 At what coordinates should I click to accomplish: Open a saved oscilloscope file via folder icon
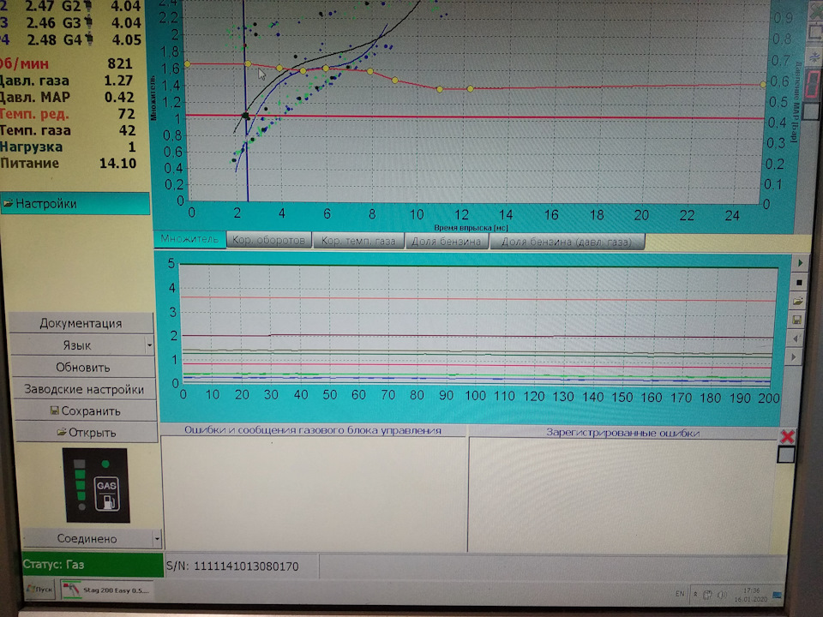798,301
